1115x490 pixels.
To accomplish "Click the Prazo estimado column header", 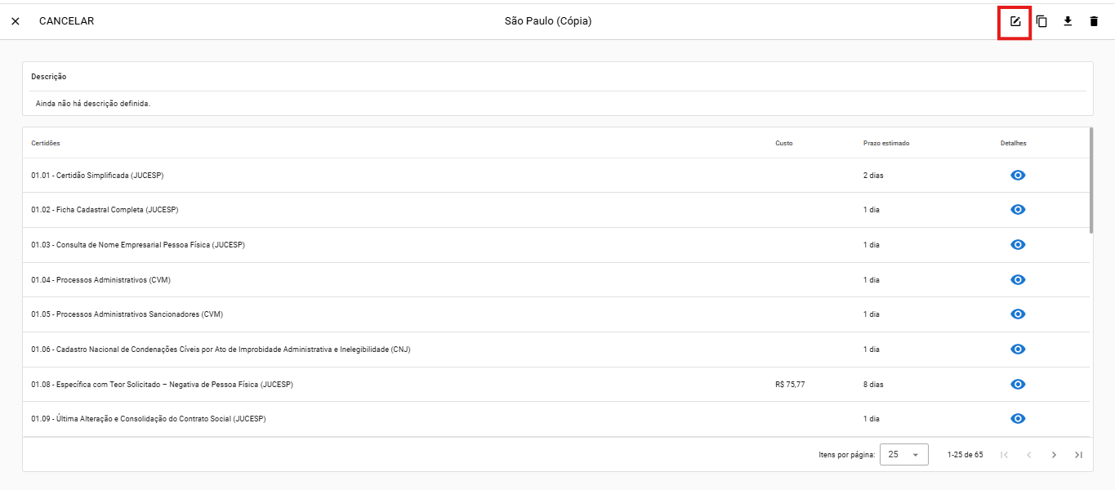I will point(886,143).
